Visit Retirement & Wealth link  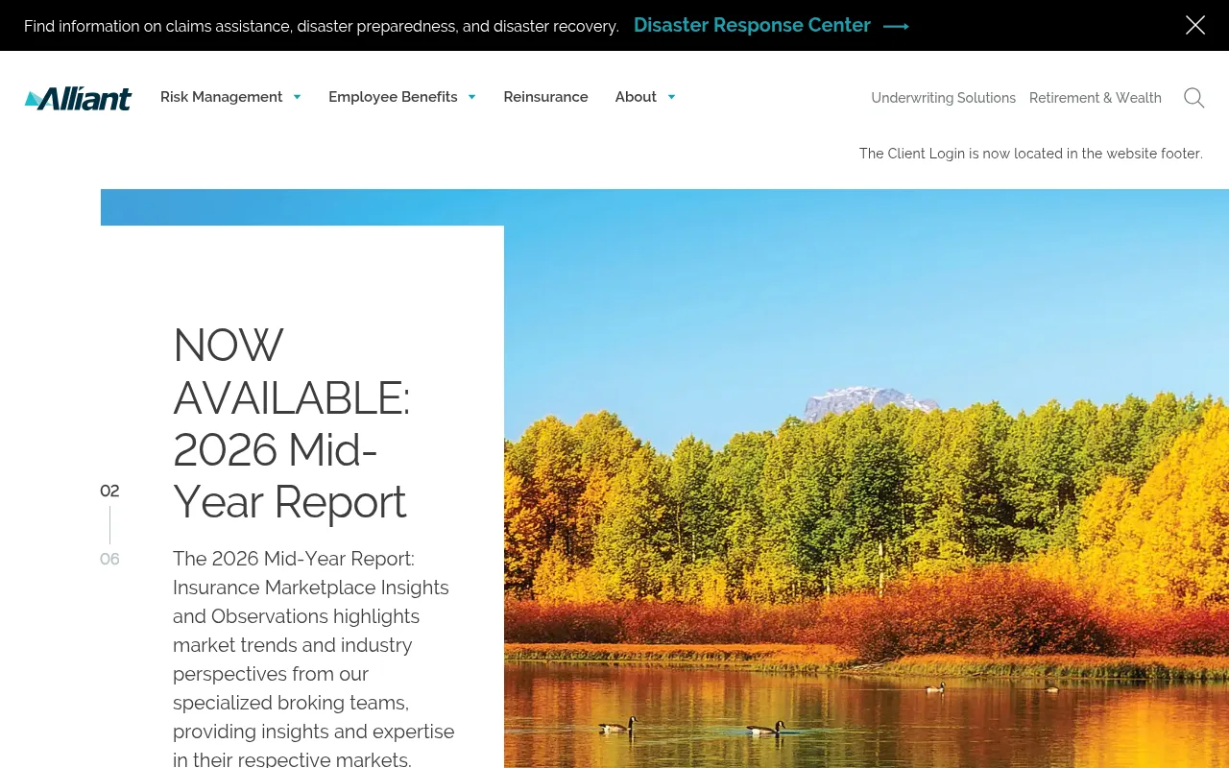click(1096, 98)
